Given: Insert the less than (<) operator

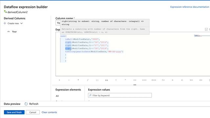Looking at the screenshot, I should click(x=182, y=80).
